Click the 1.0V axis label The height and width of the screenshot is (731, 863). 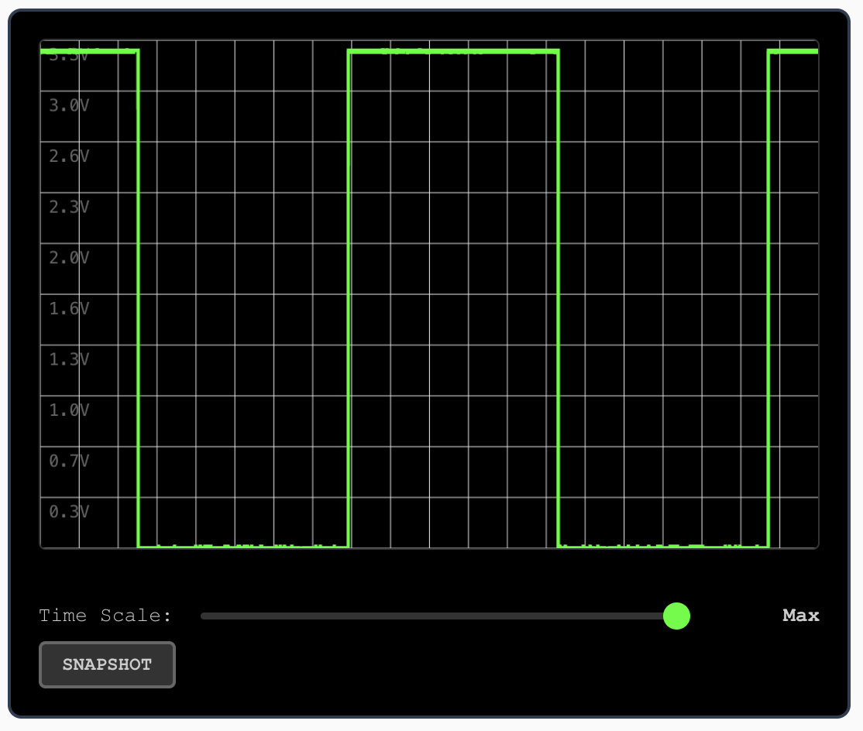coord(69,410)
